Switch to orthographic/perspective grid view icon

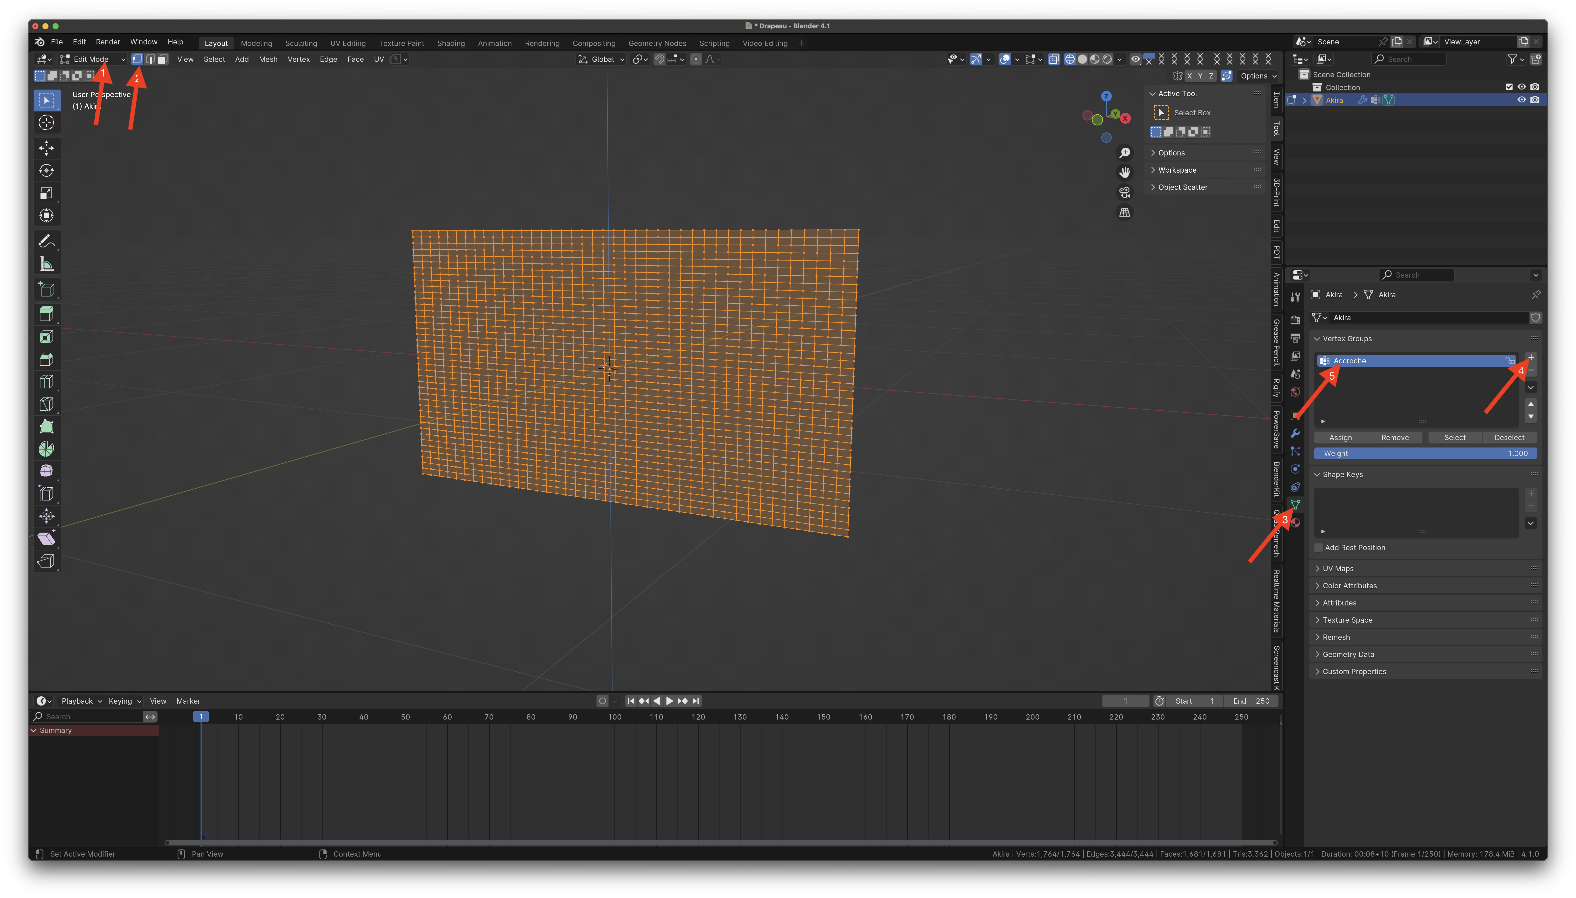[x=1125, y=212]
